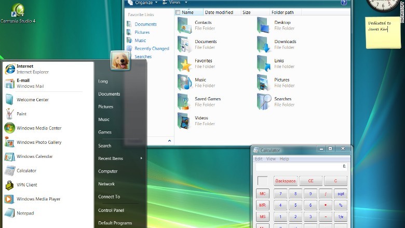Click the calculator memory indicator box

(x=263, y=181)
